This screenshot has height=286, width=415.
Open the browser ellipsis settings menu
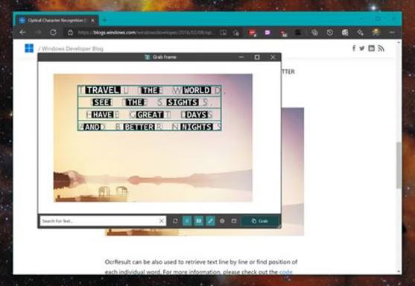click(392, 32)
